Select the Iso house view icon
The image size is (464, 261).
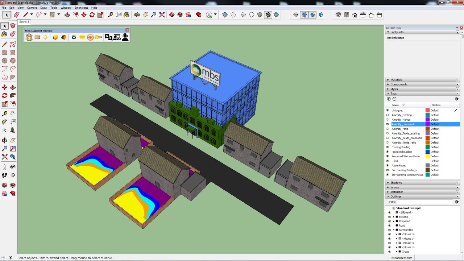click(x=338, y=15)
